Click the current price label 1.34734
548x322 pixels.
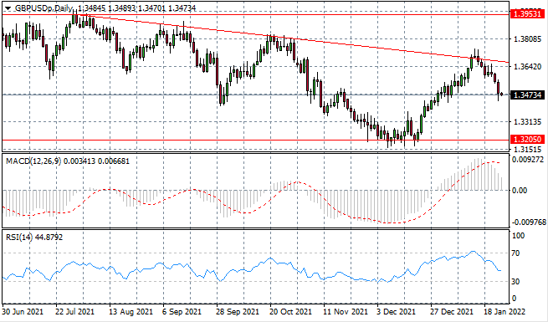pyautogui.click(x=528, y=95)
